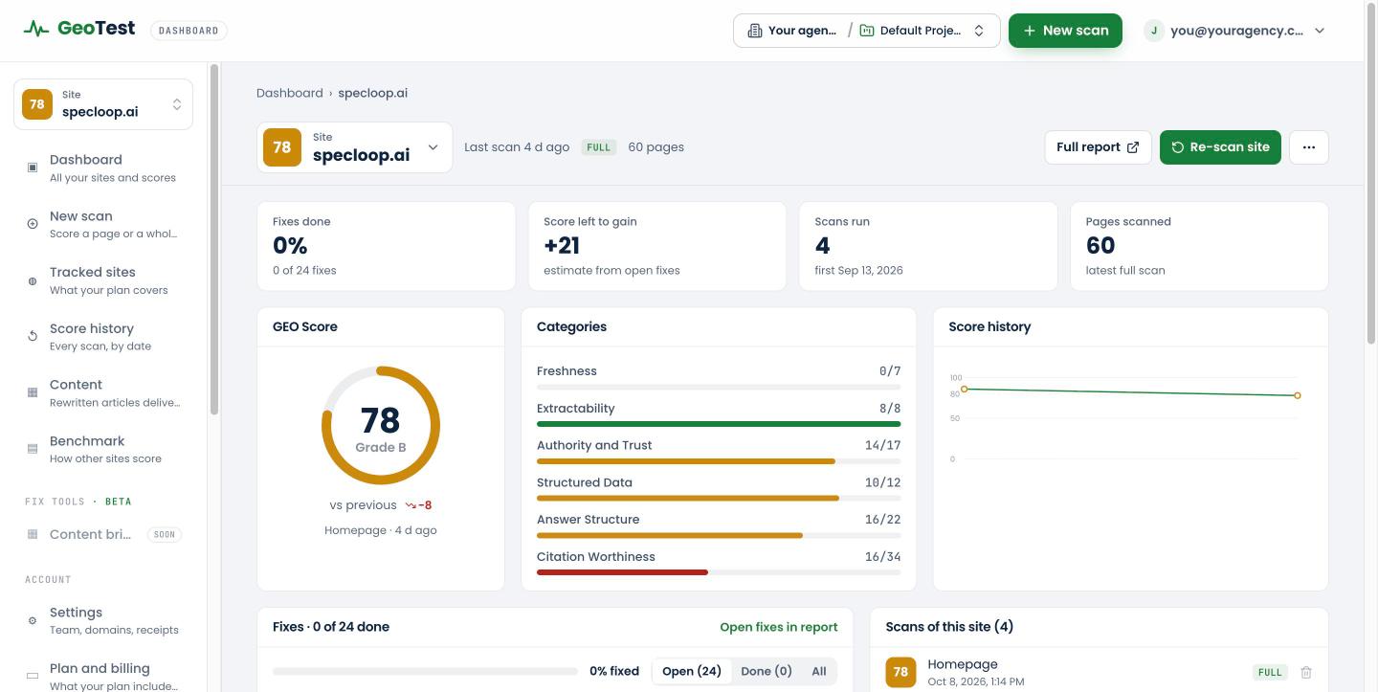Click the Pages scanned 60 card

click(1199, 246)
